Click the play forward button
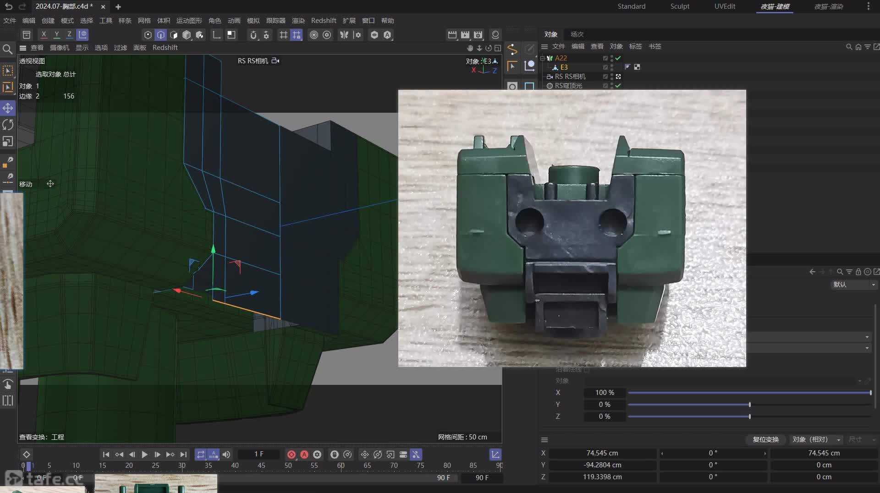 point(144,455)
